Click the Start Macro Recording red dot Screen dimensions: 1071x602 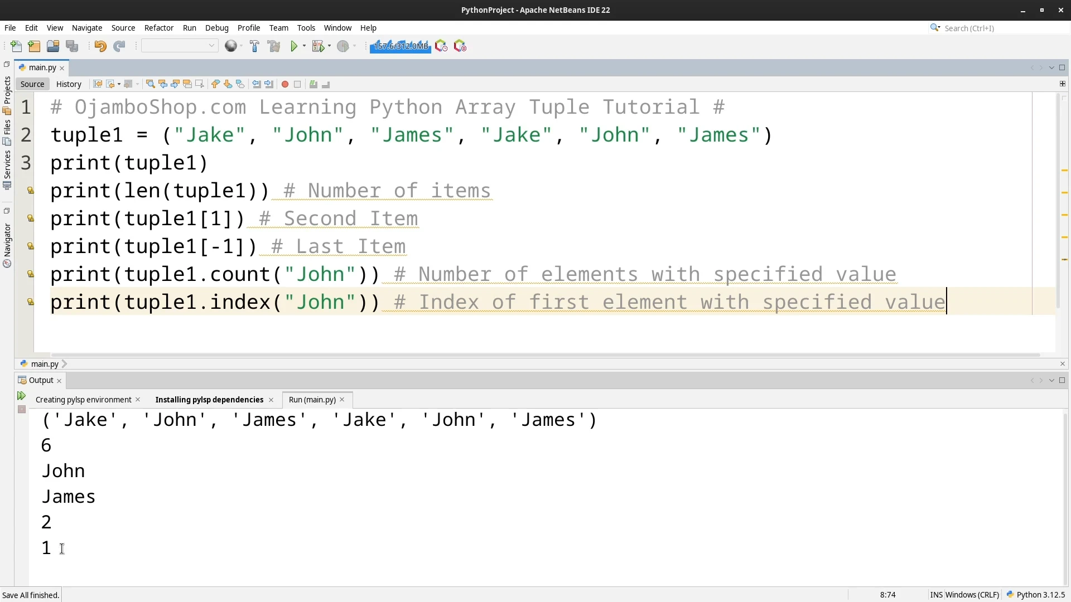click(285, 84)
